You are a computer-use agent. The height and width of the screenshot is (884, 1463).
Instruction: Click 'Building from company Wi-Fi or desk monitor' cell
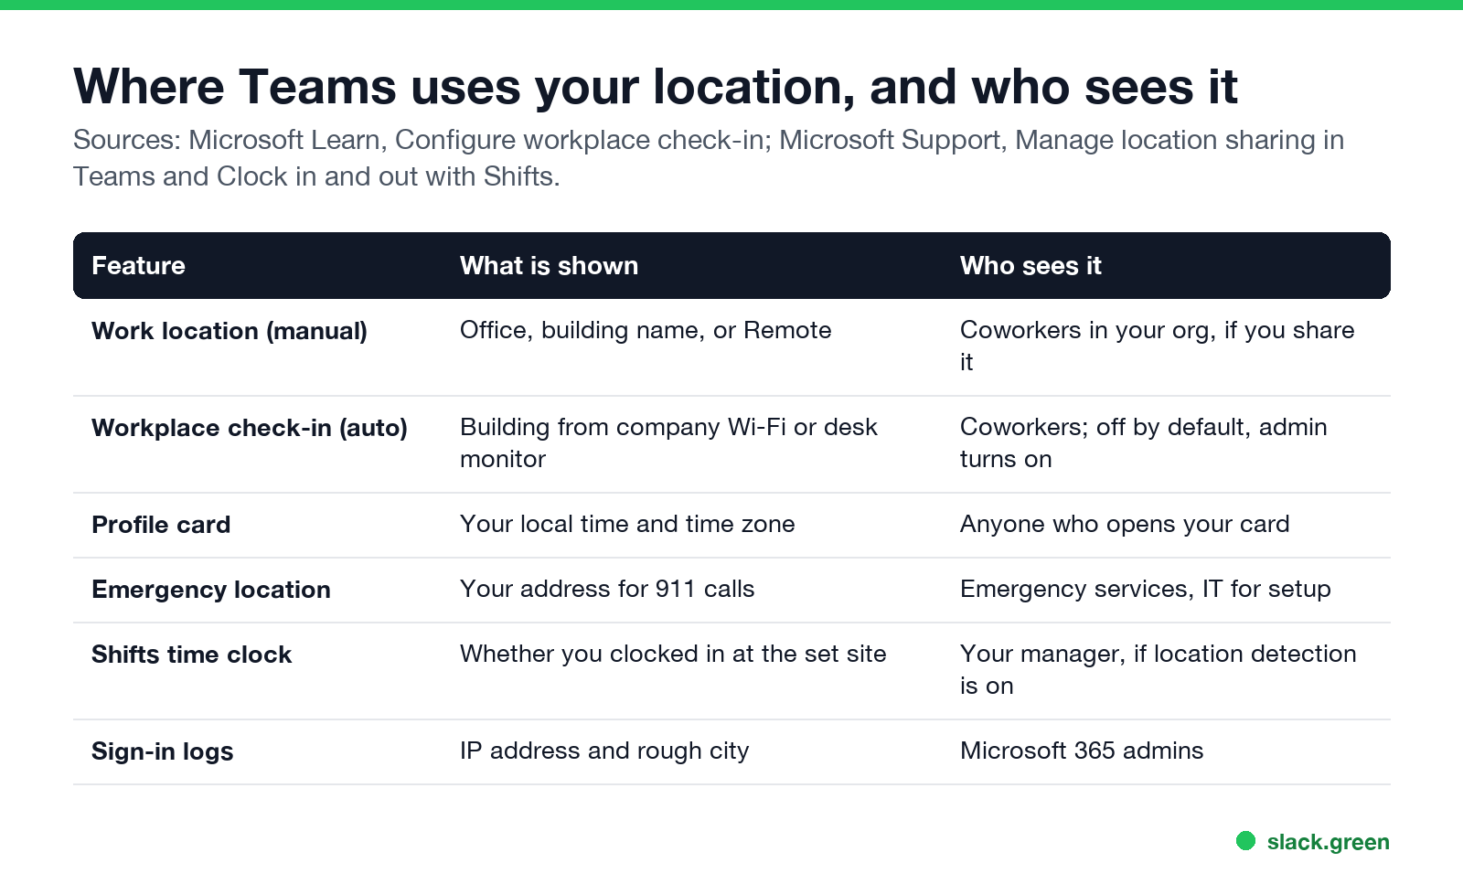point(668,443)
